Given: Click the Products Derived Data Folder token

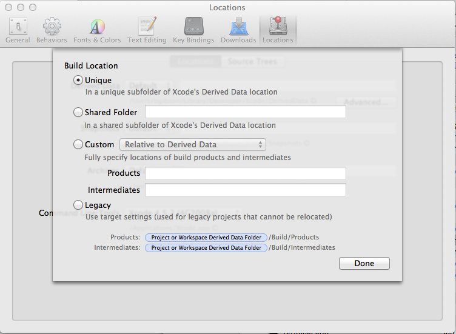Looking at the screenshot, I should click(206, 237).
